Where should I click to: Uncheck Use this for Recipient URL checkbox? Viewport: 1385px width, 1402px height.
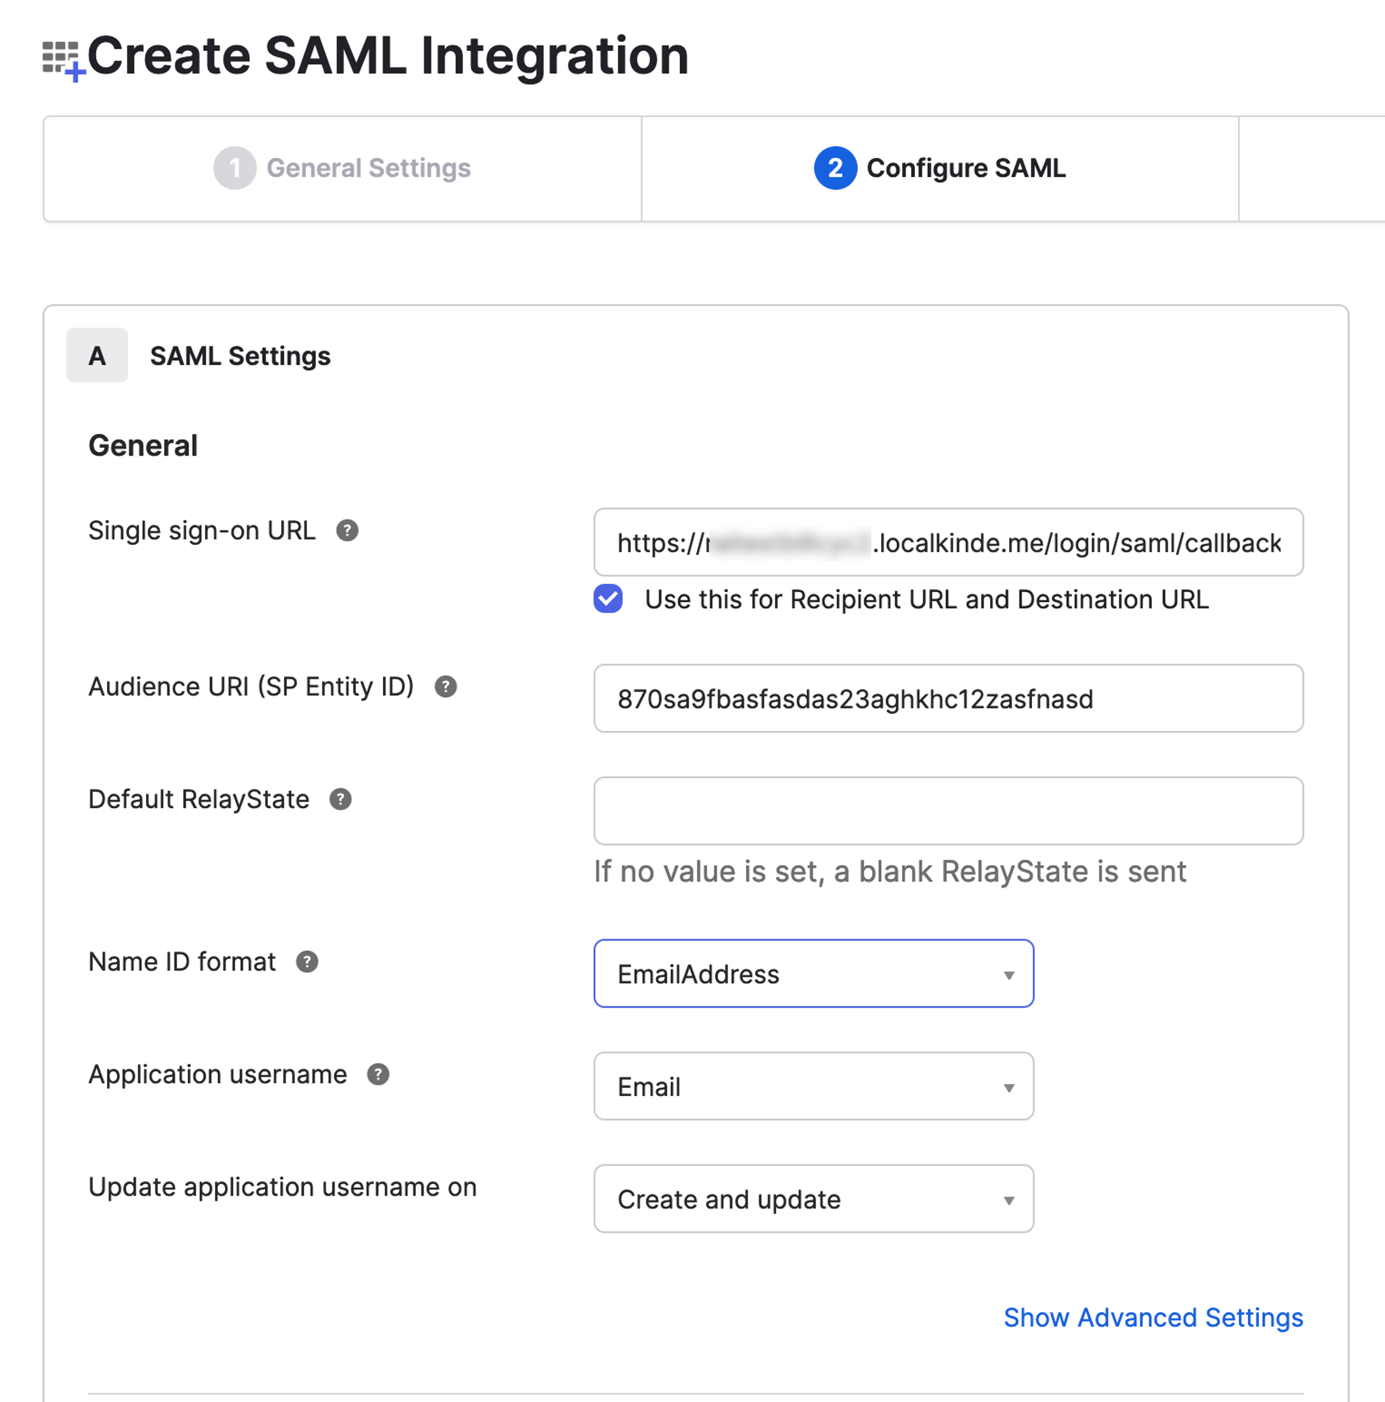[608, 598]
